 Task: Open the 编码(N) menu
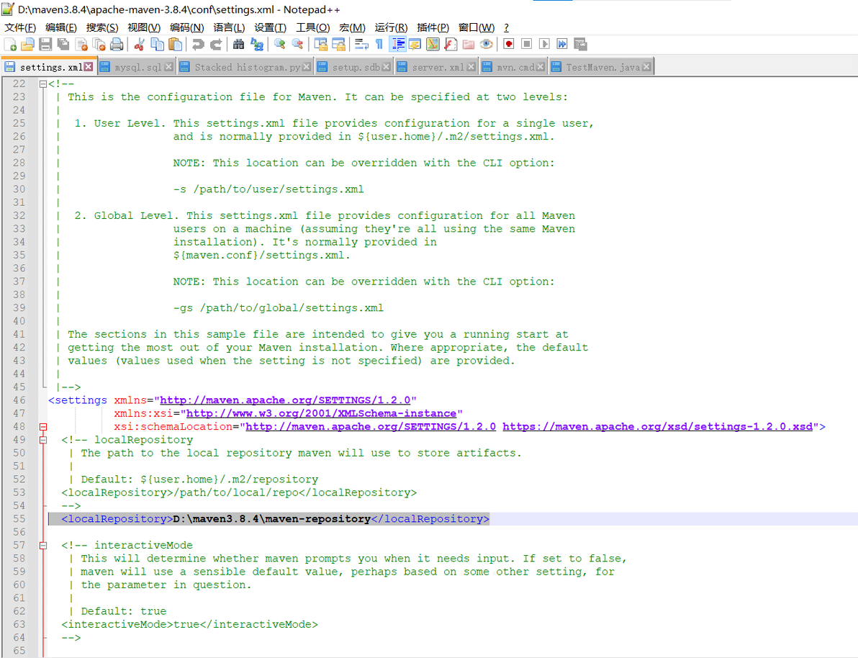coord(186,27)
